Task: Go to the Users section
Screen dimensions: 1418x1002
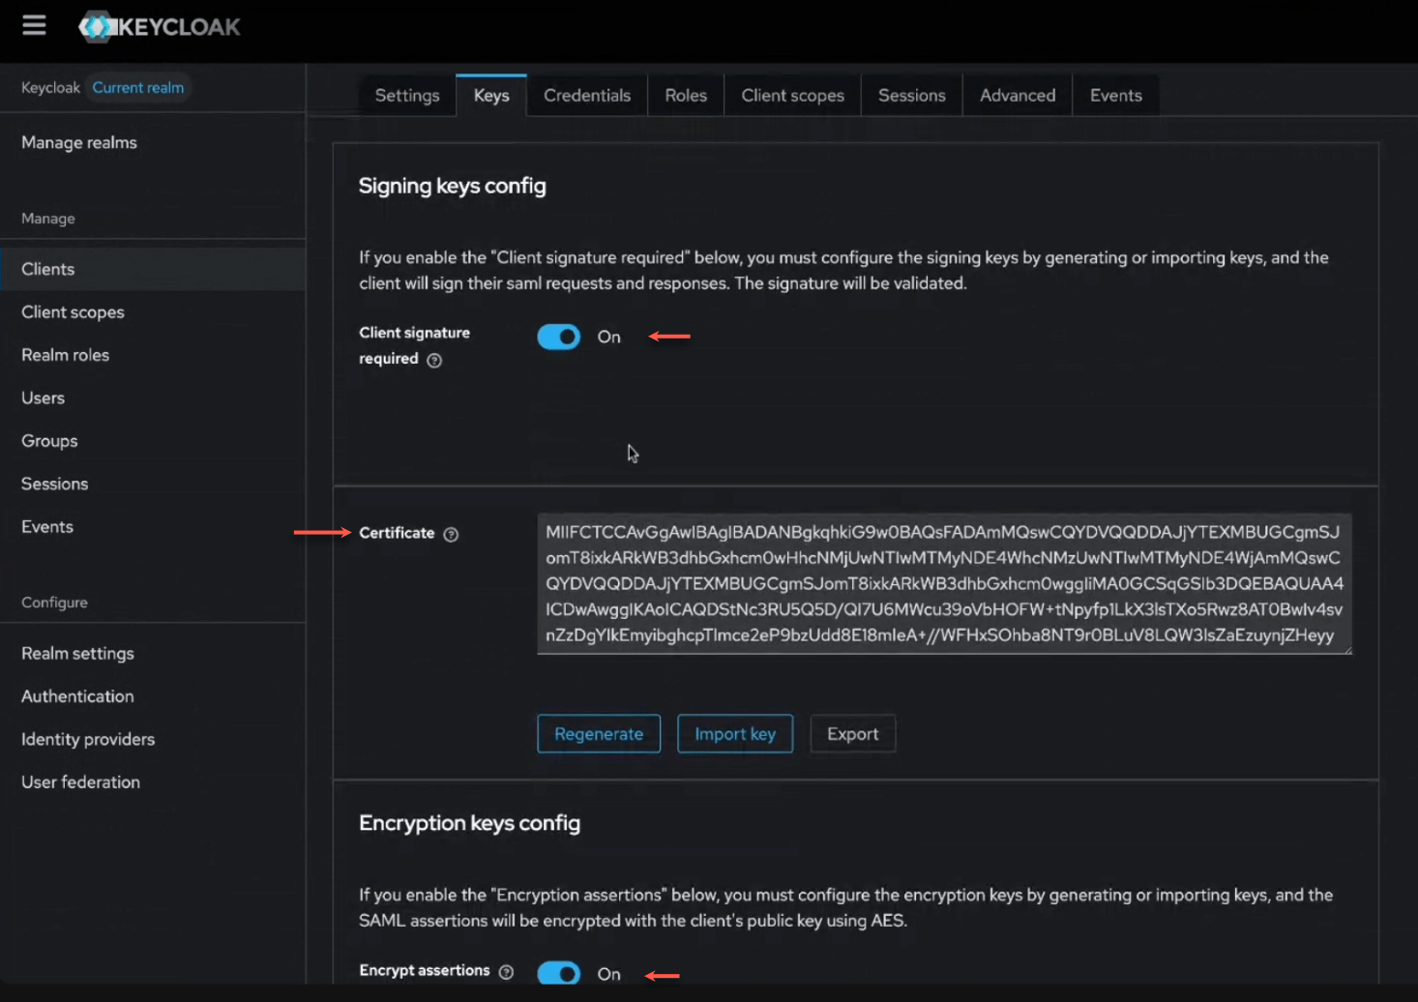Action: point(43,398)
